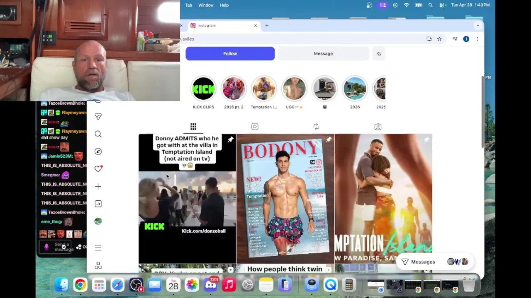Image resolution: width=531 pixels, height=298 pixels.
Task: Open Safari from the Dock
Action: coord(117,285)
